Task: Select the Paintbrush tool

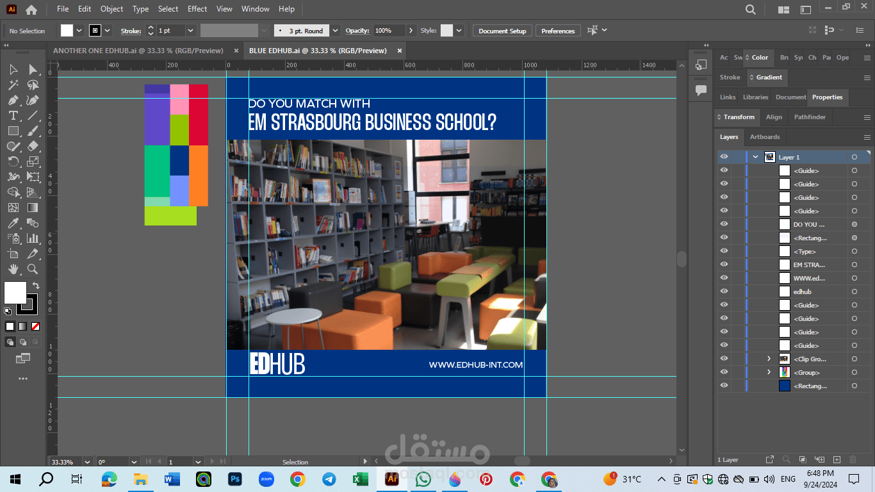Action: [x=33, y=131]
